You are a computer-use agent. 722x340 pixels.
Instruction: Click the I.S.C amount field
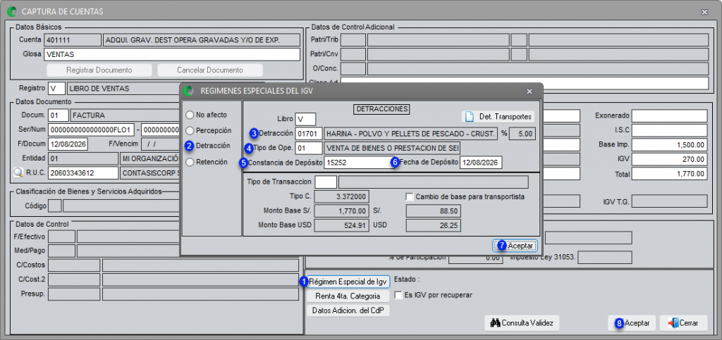coord(669,130)
